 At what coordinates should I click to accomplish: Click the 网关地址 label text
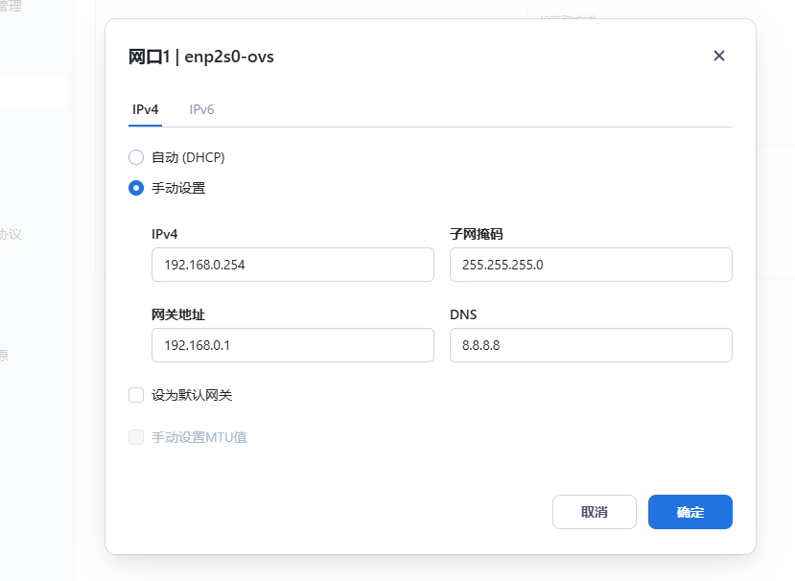click(178, 314)
